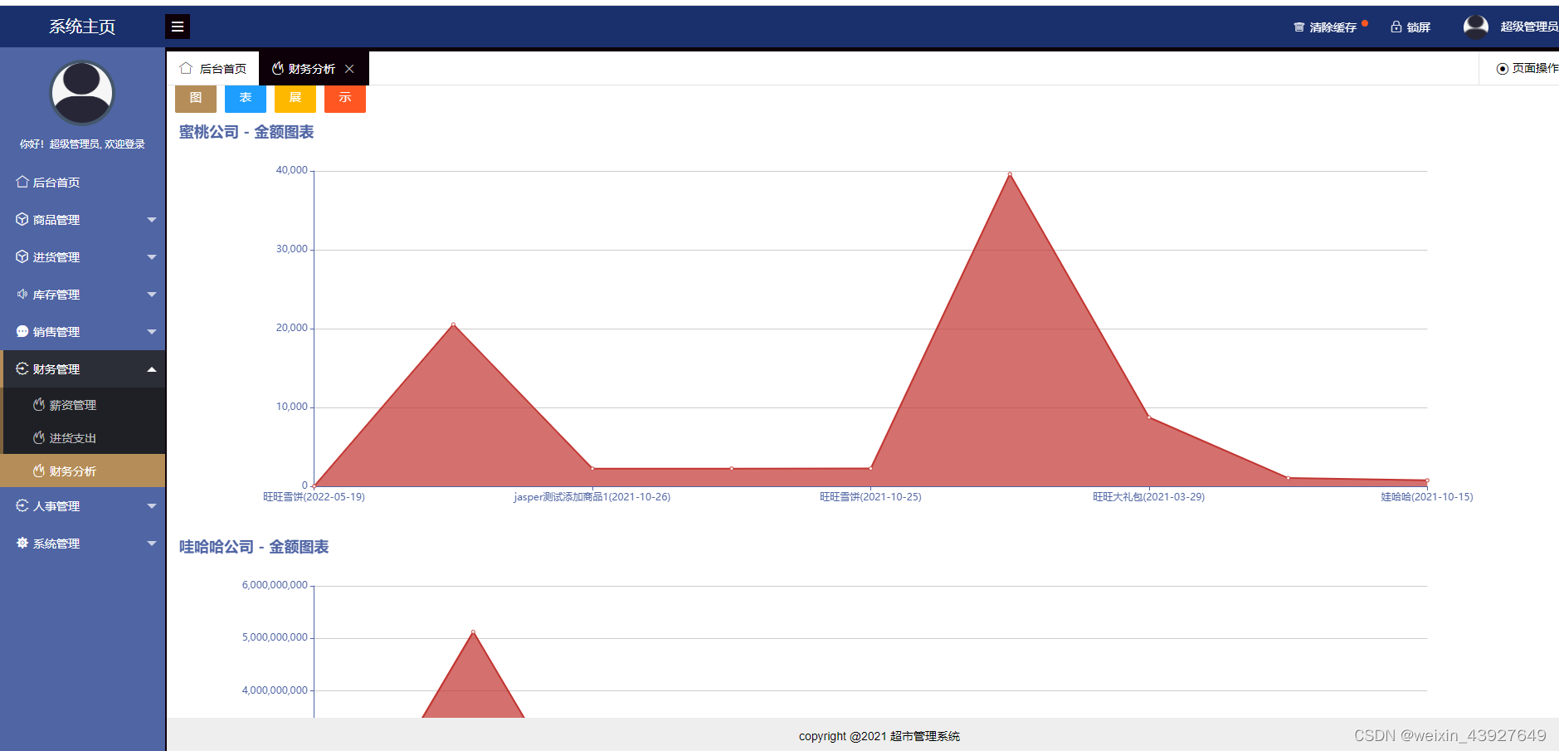1559x751 pixels.
Task: Click the yellow 展 button
Action: coord(295,98)
